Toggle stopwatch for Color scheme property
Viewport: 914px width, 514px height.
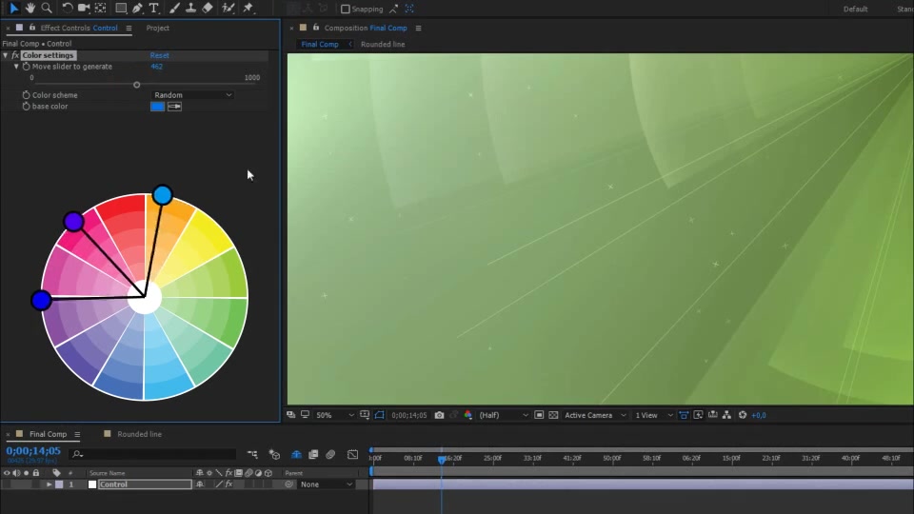[x=26, y=95]
